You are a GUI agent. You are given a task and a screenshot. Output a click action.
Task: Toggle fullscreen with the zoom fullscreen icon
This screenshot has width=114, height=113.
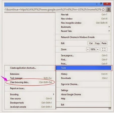tap(104, 49)
